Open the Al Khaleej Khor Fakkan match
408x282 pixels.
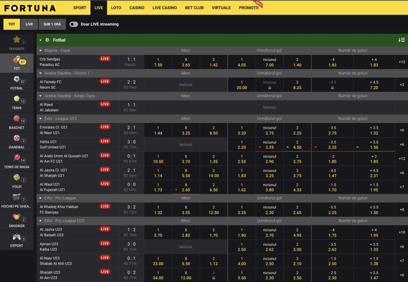coord(59,207)
